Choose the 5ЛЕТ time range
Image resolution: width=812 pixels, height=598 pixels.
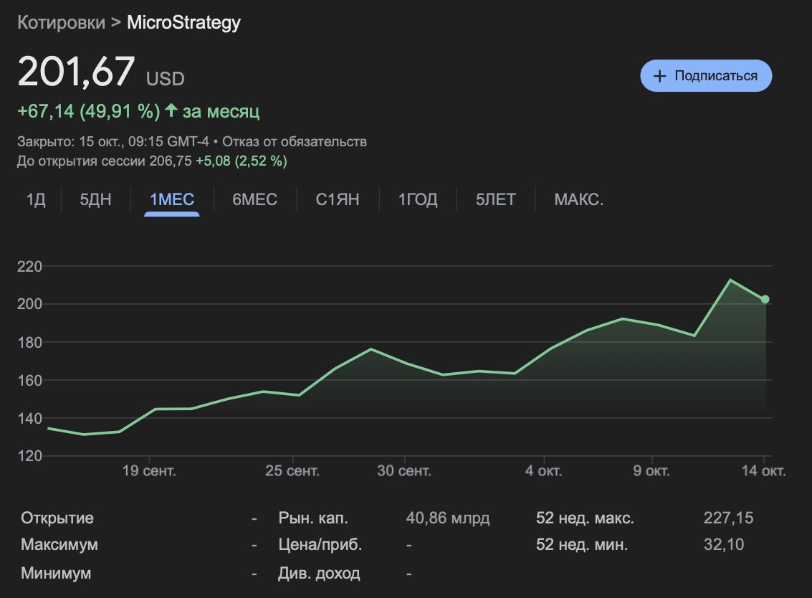(x=496, y=199)
